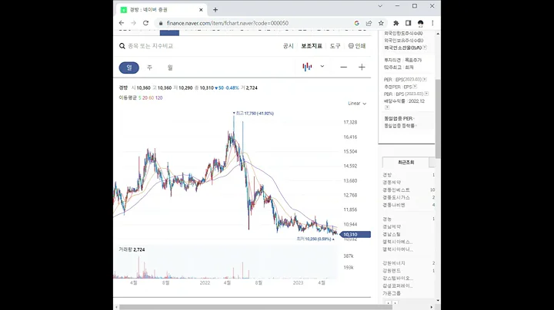Switch chart to 주 weekly period

149,68
